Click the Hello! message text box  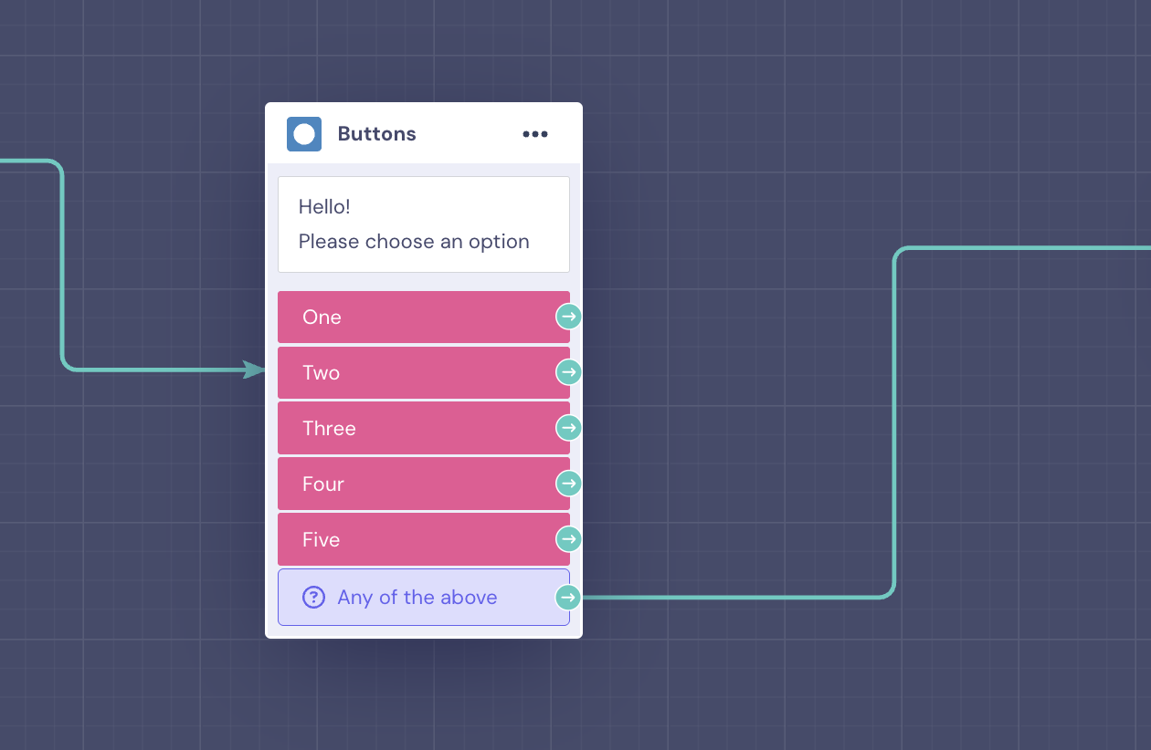coord(424,224)
